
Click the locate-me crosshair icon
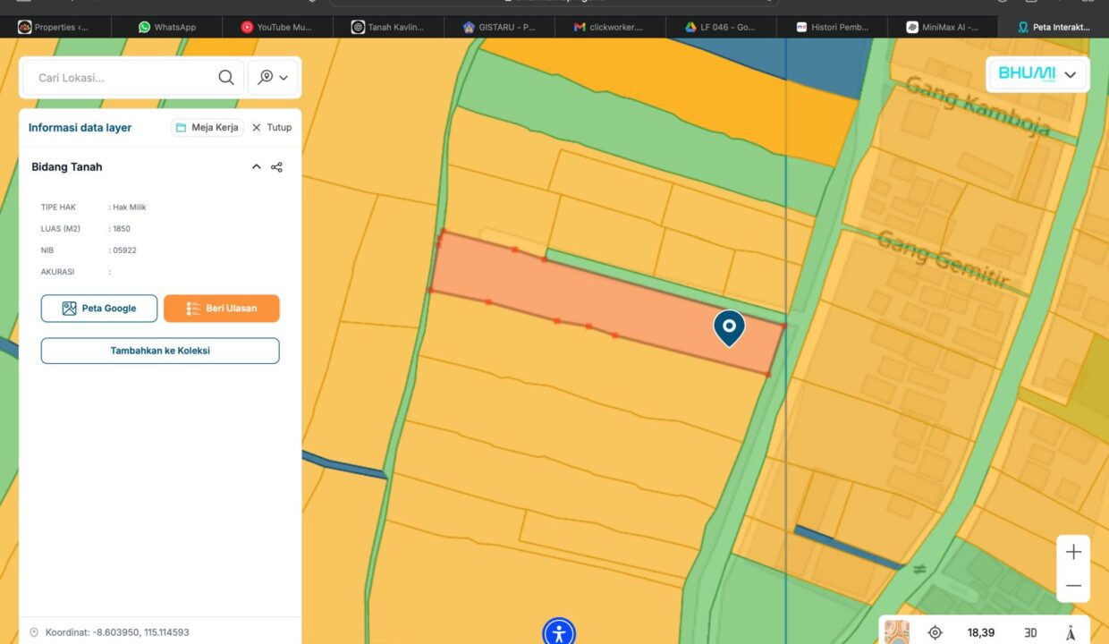935,632
